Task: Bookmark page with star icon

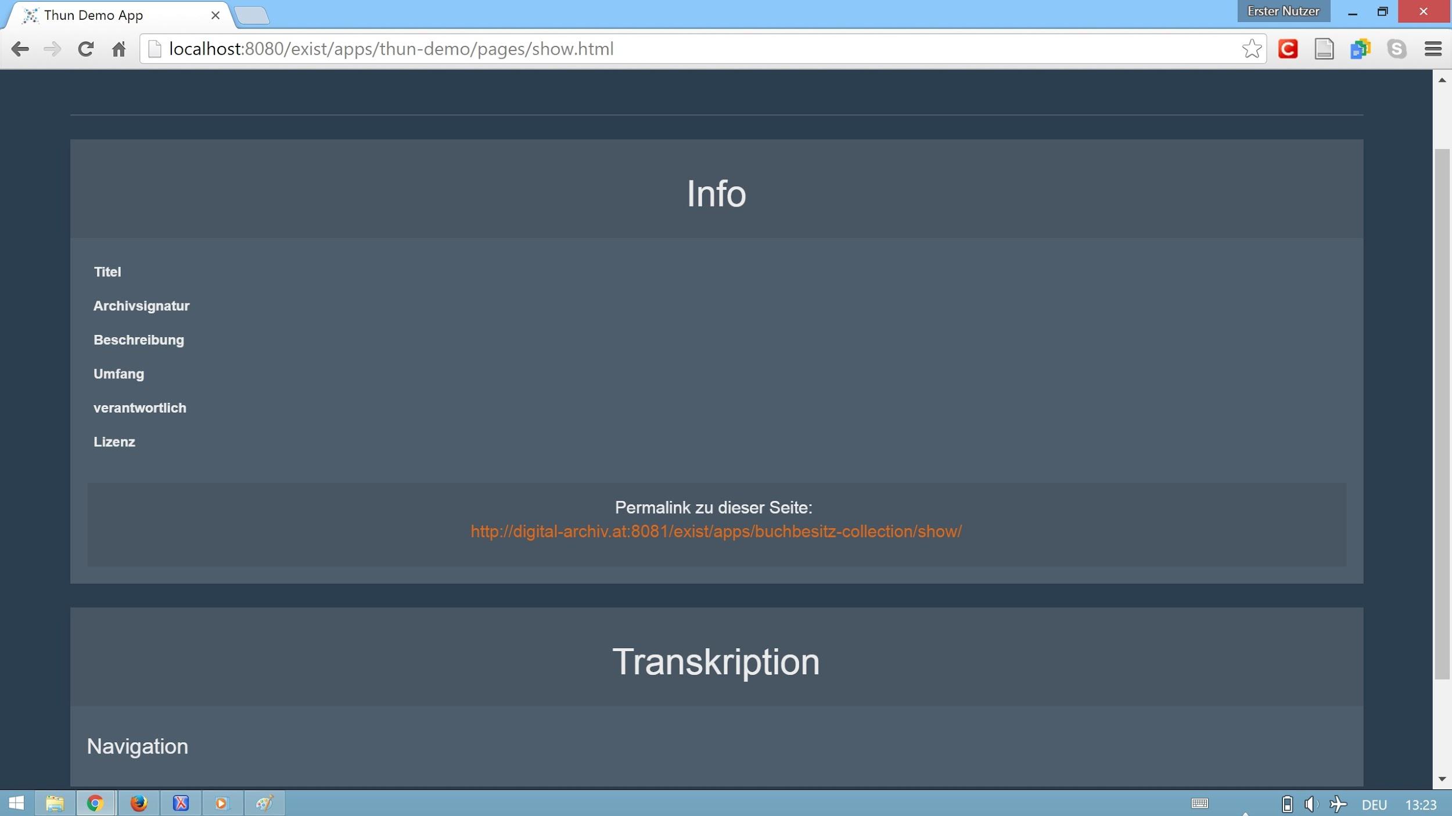Action: (1251, 49)
